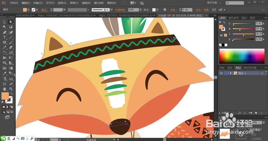The width and height of the screenshot is (268, 141).
Task: Select the Shape Builder tool
Action: pyautogui.click(x=5, y=63)
